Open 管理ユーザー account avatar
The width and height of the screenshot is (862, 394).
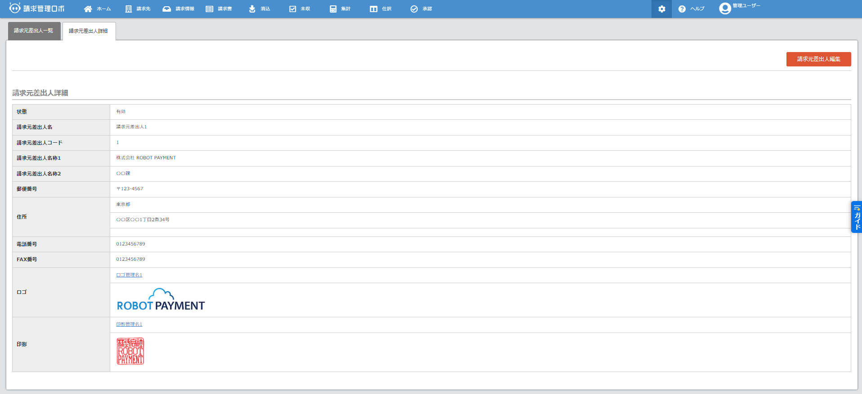(725, 9)
